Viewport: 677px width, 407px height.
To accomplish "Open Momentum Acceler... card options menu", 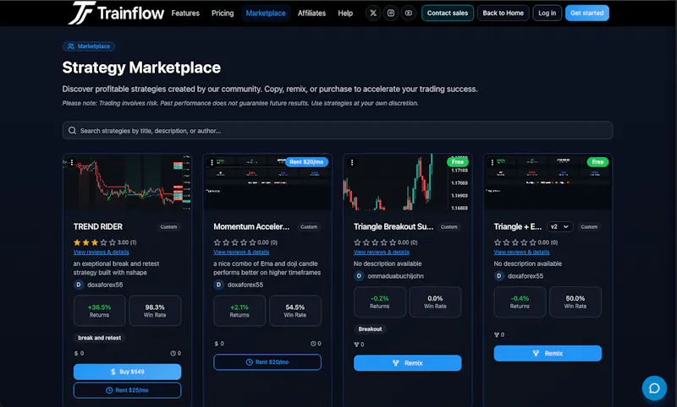I will tap(212, 162).
